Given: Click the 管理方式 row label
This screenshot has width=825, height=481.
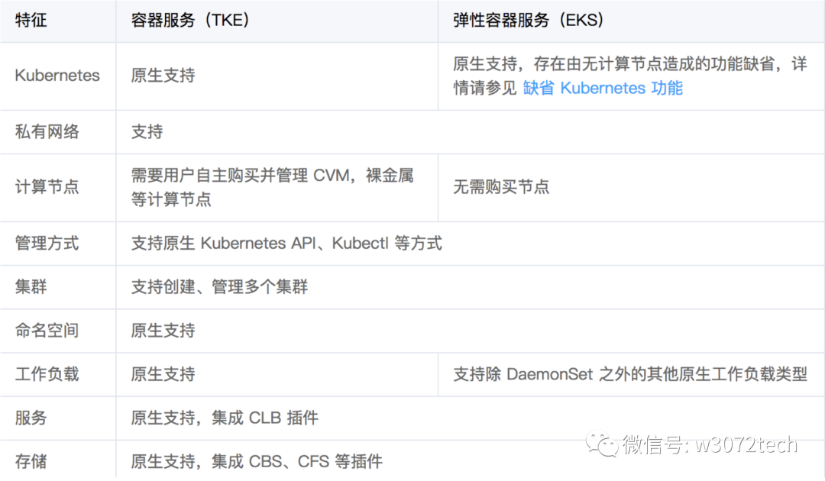Looking at the screenshot, I should [x=47, y=244].
